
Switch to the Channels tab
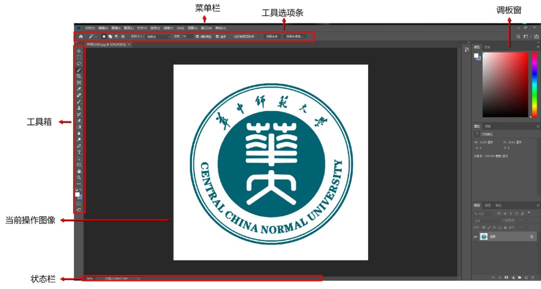pos(488,205)
